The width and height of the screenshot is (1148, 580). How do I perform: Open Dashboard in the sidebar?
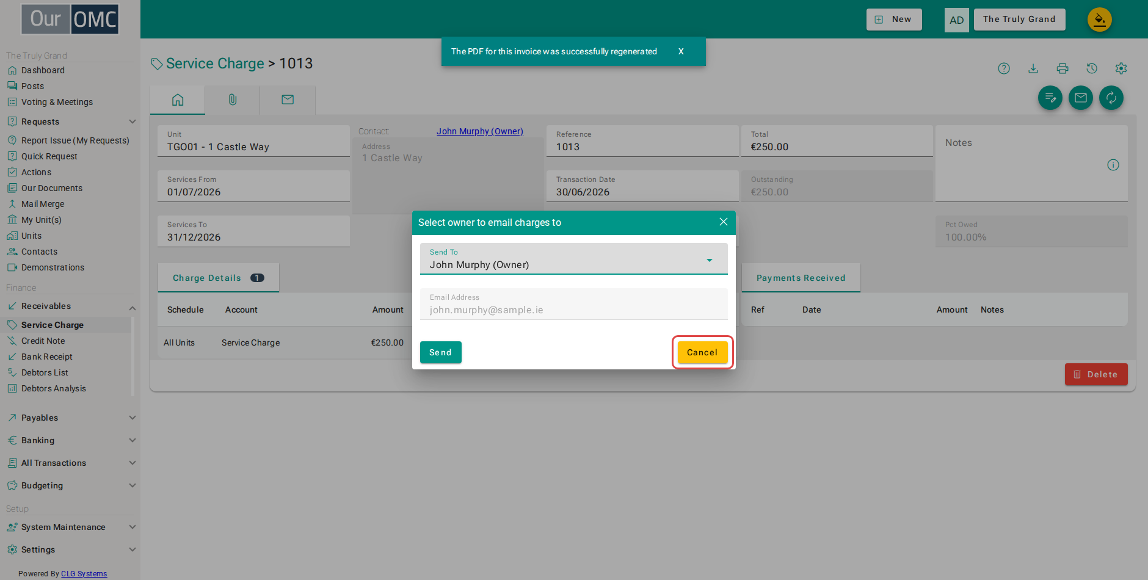pos(43,70)
